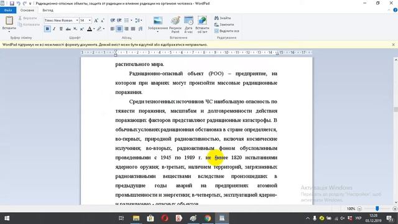Click the scrollbar down arrow
Image resolution: width=398 pixels, height=224 pixels.
tap(396, 202)
